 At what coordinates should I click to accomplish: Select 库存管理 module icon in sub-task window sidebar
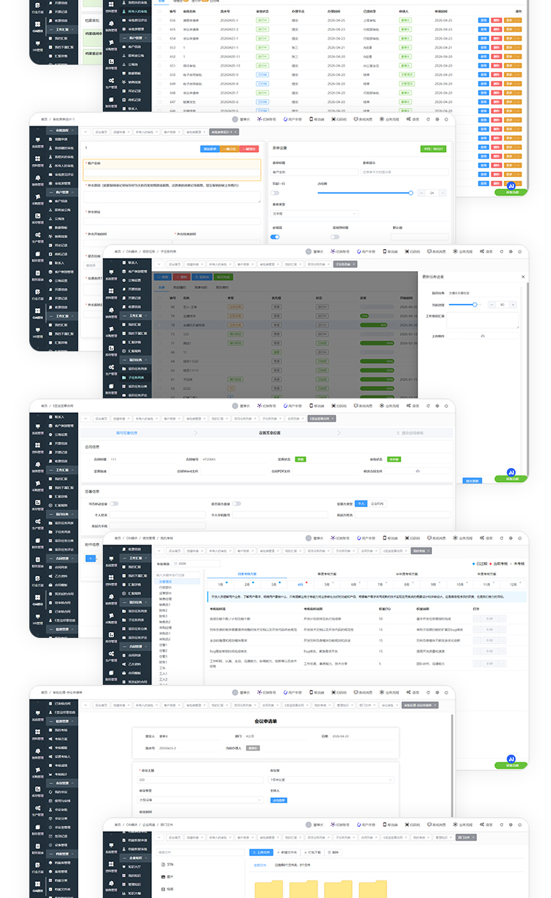(111, 349)
